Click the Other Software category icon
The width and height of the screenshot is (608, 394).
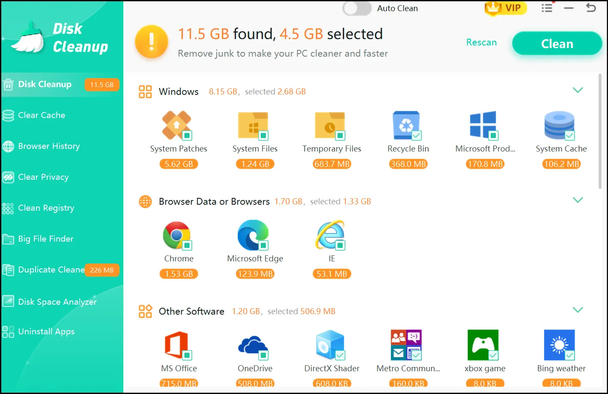145,312
